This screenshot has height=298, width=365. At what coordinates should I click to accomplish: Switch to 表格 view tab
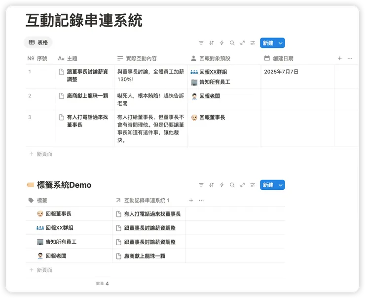38,43
